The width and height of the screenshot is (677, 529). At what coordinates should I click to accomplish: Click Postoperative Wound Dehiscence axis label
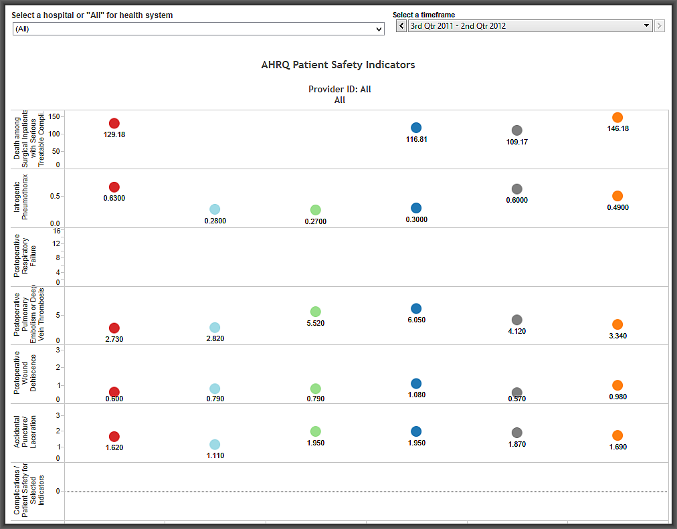coord(25,373)
